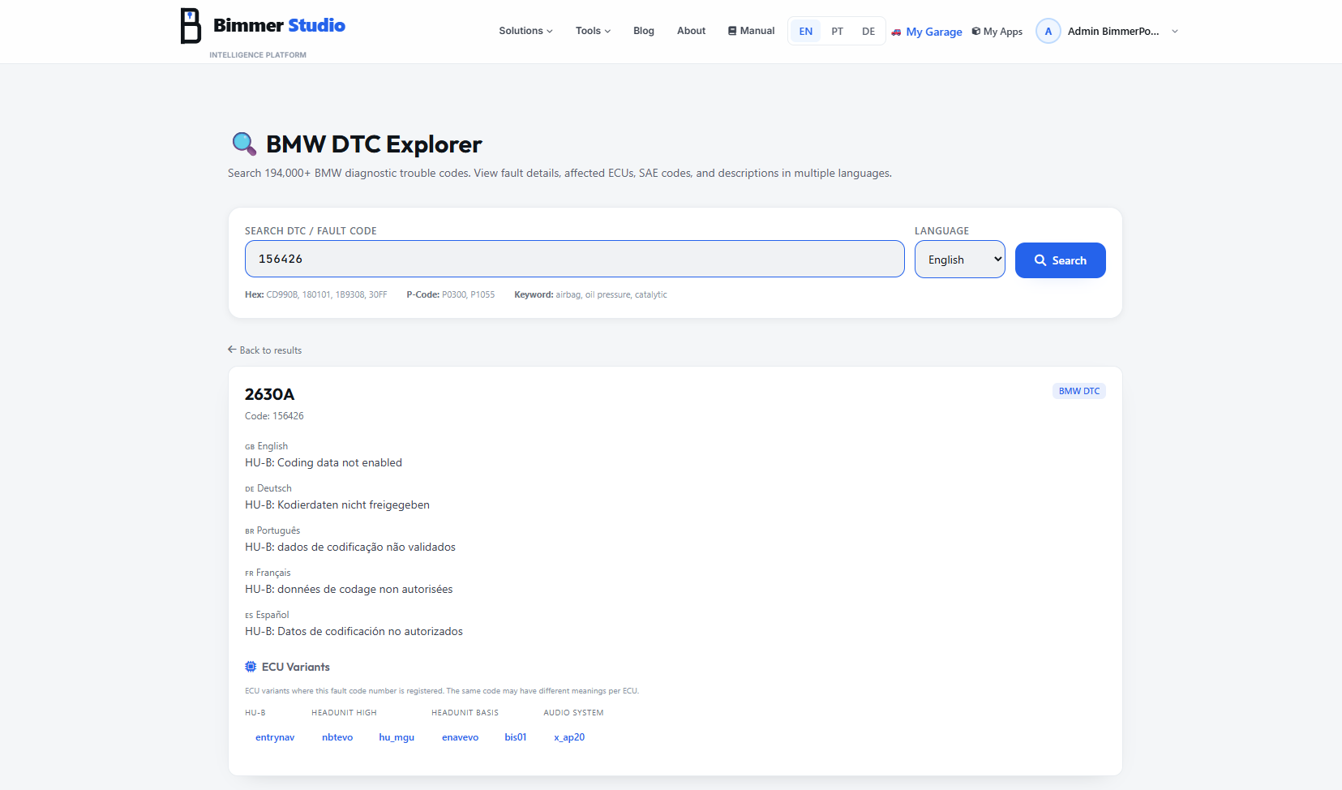Click the cube icon beside My Apps
1342x790 pixels.
point(976,32)
